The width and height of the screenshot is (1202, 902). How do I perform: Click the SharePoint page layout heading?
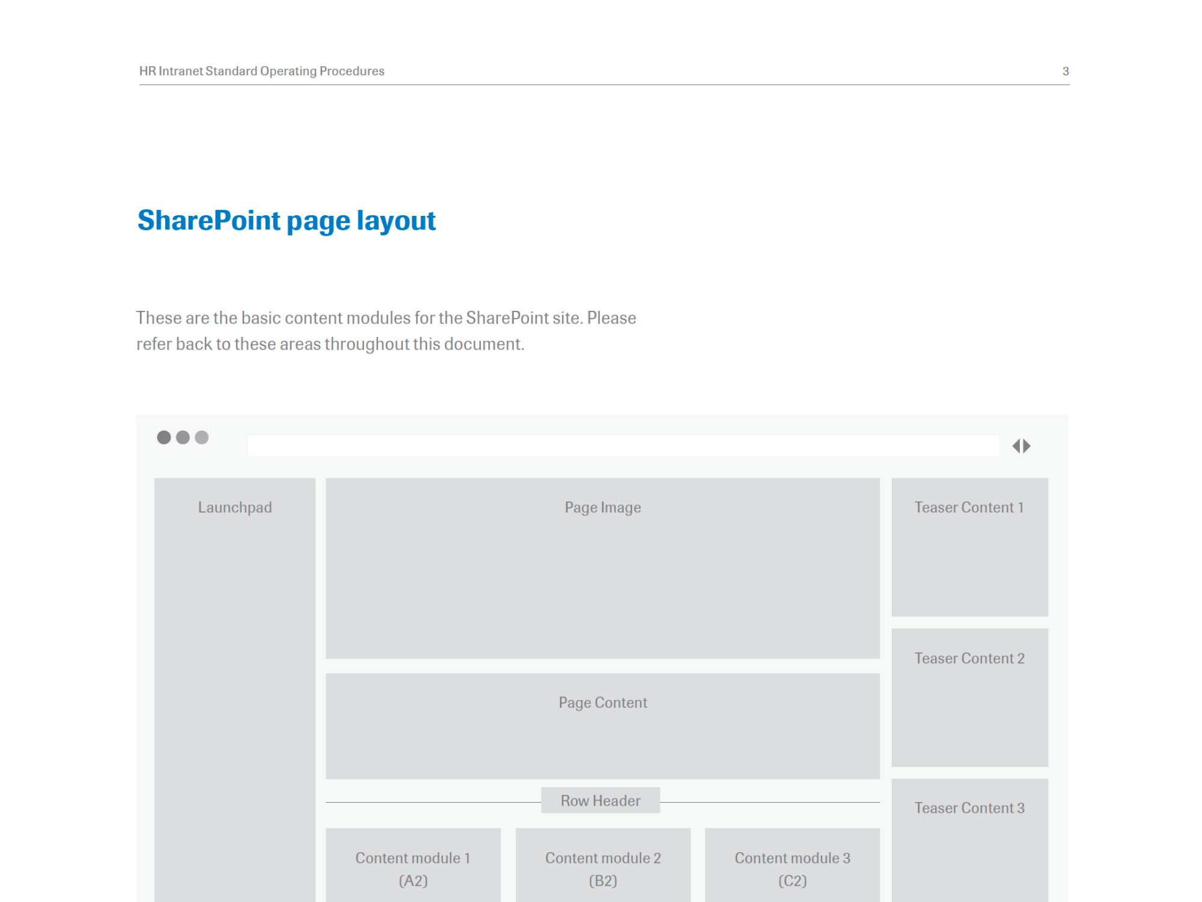(x=287, y=221)
